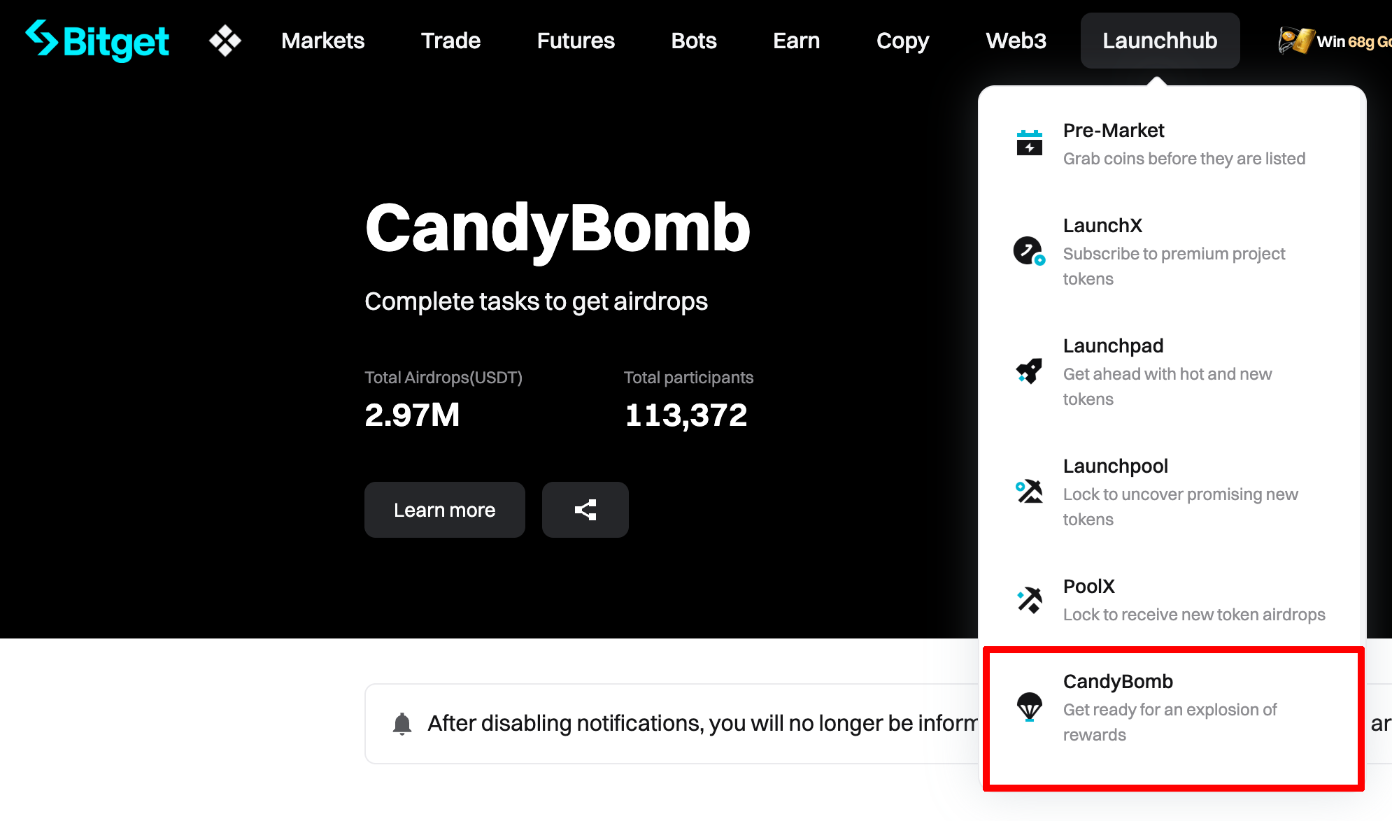This screenshot has width=1392, height=821.
Task: Choose Launchpad from the Launchhub list
Action: point(1113,346)
